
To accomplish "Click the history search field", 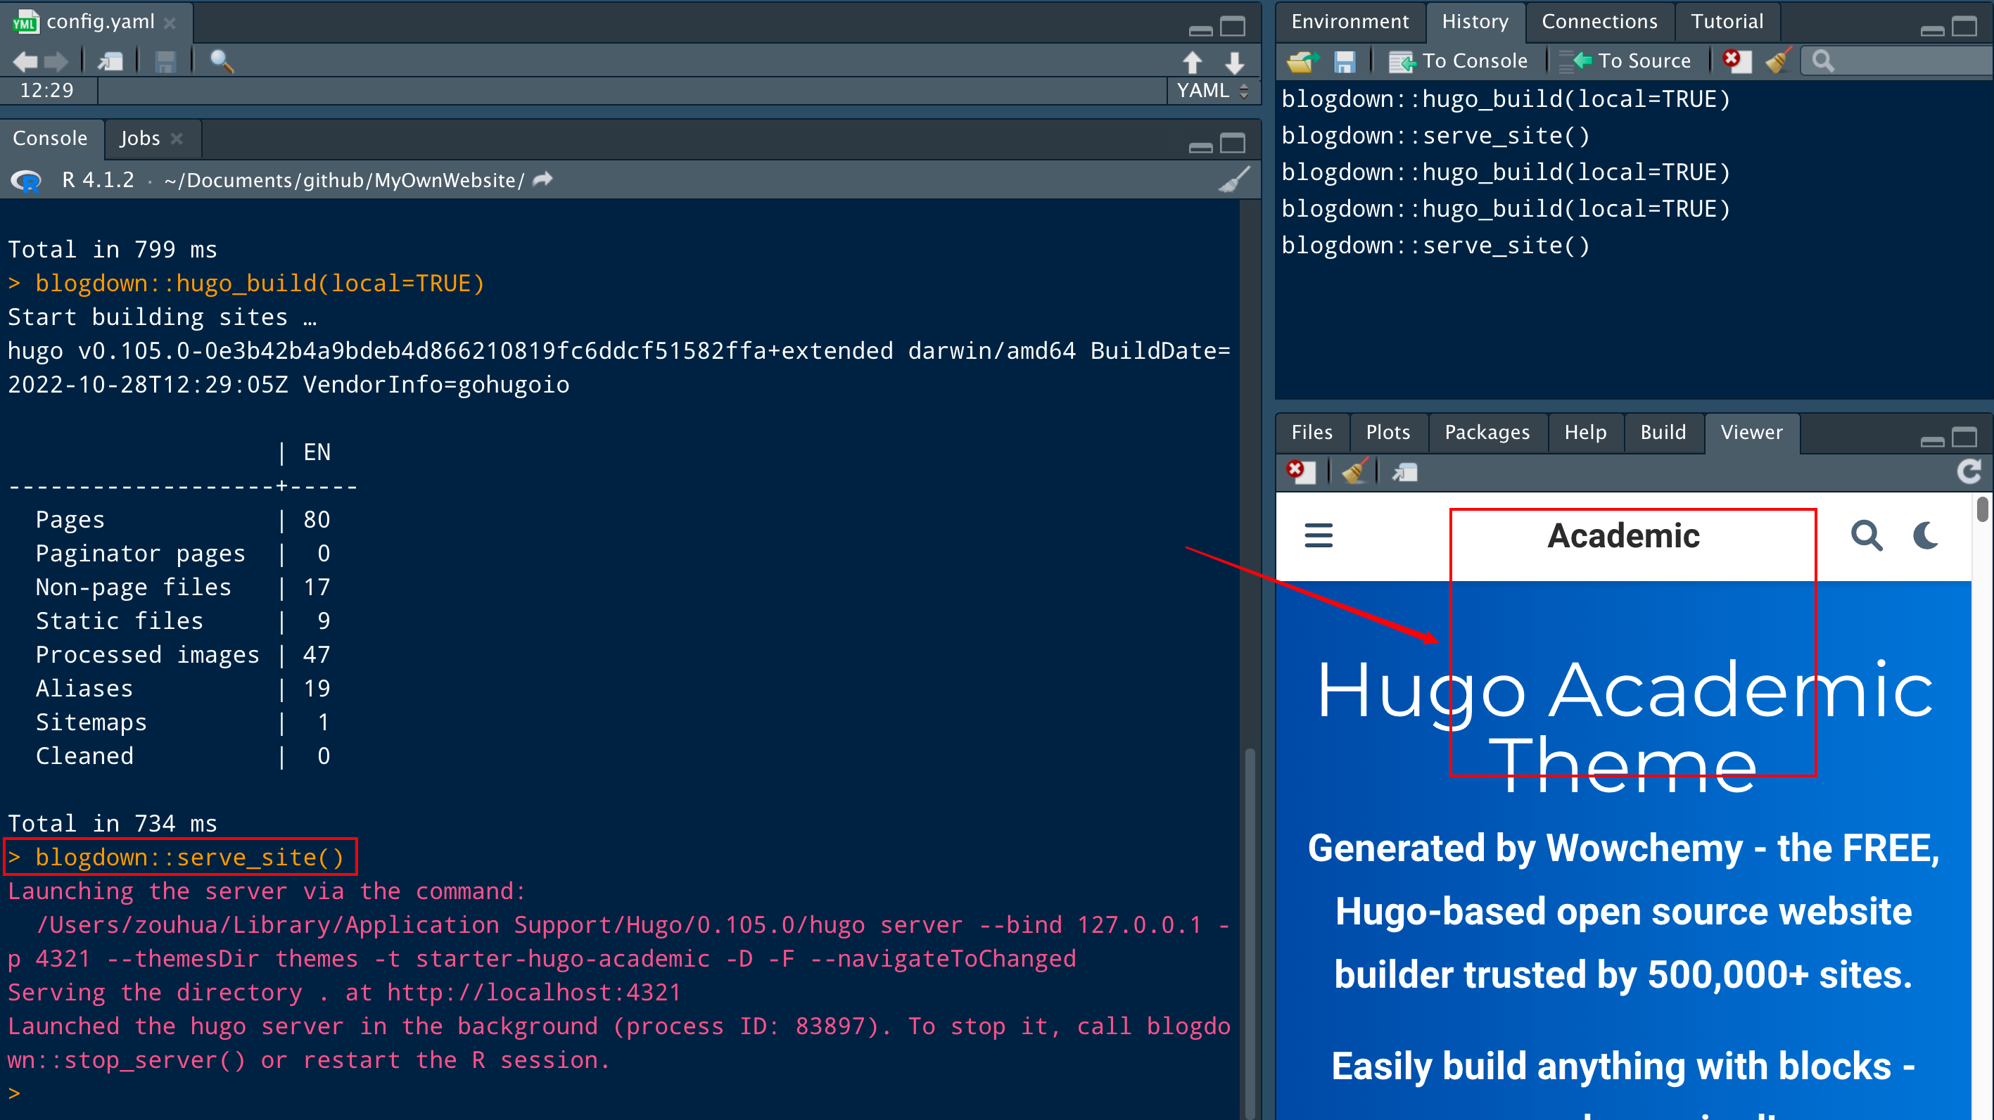I will tap(1904, 61).
